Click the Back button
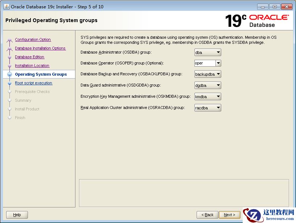Viewport: 296px width, 223px height. point(207,215)
